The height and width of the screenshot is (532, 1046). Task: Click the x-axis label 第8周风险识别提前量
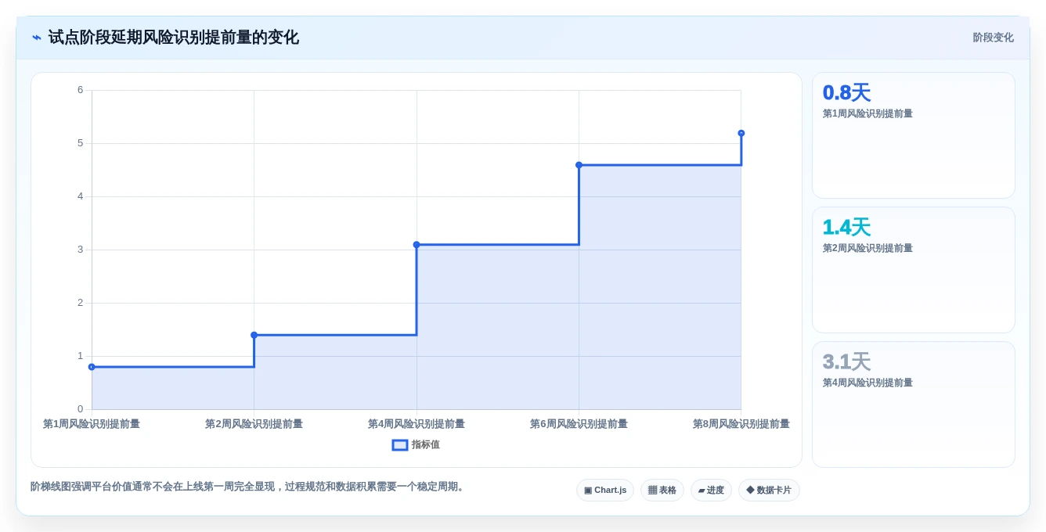[741, 424]
